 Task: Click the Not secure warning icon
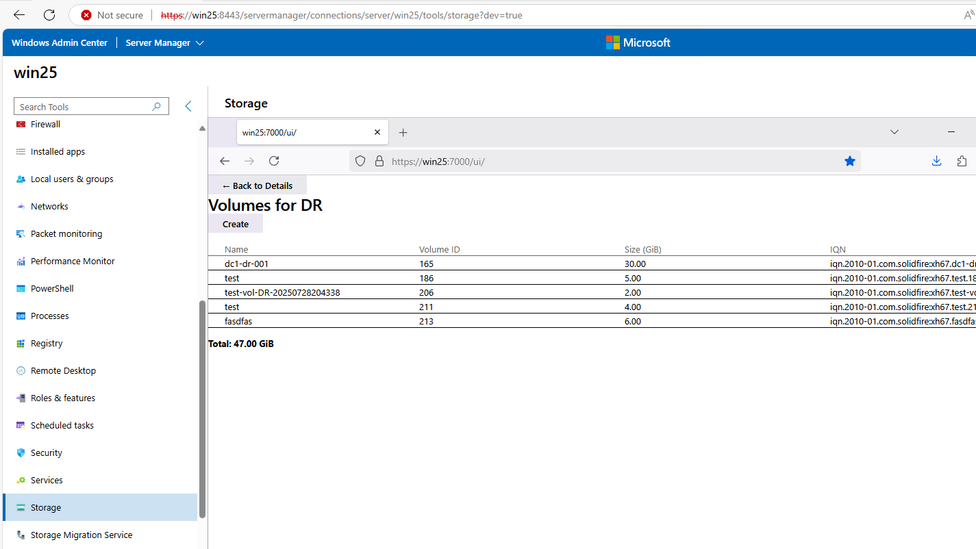tap(86, 15)
